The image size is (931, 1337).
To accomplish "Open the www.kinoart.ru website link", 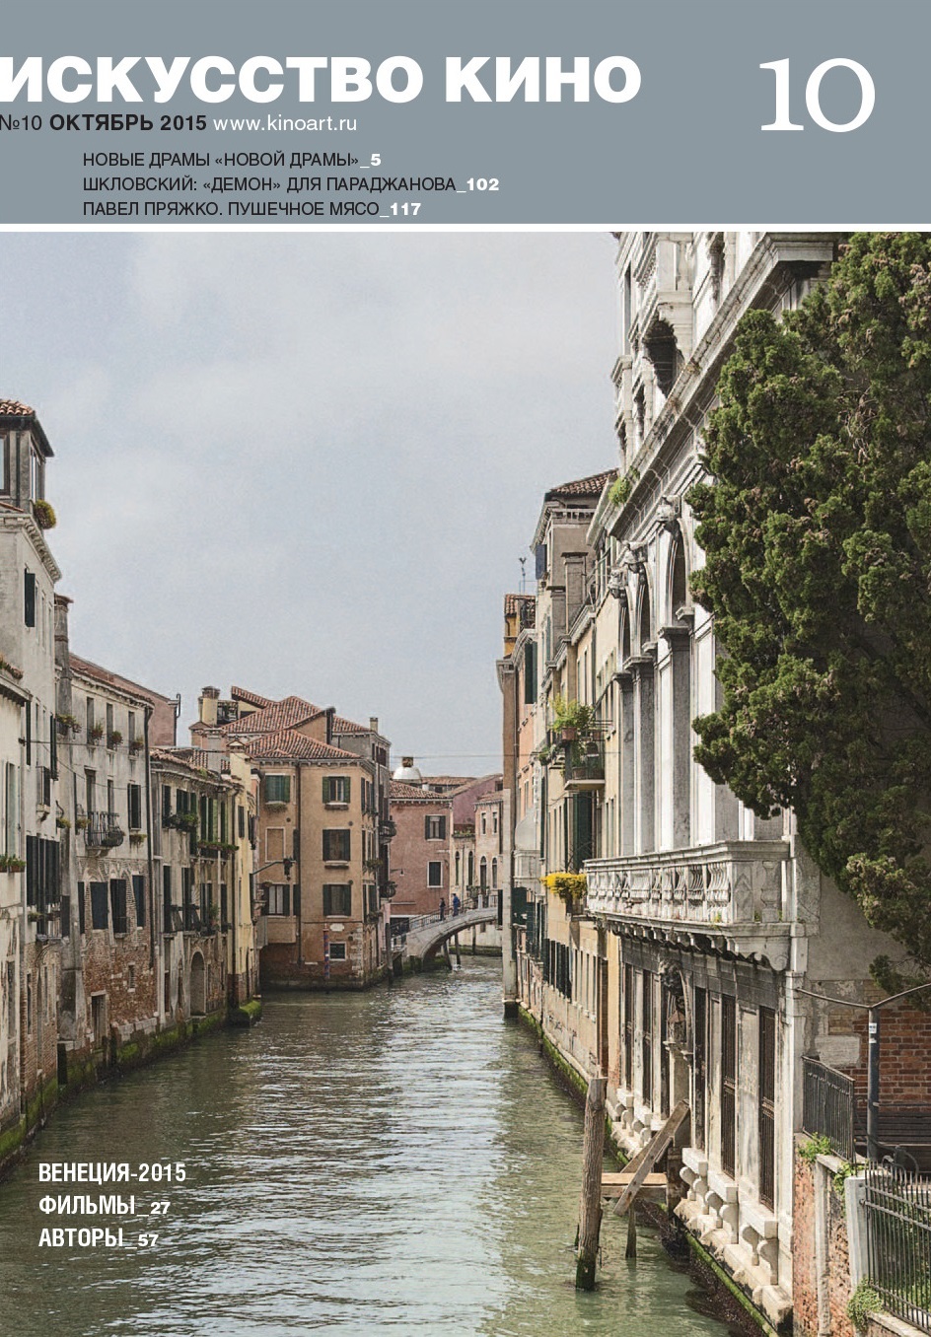I will [x=285, y=123].
